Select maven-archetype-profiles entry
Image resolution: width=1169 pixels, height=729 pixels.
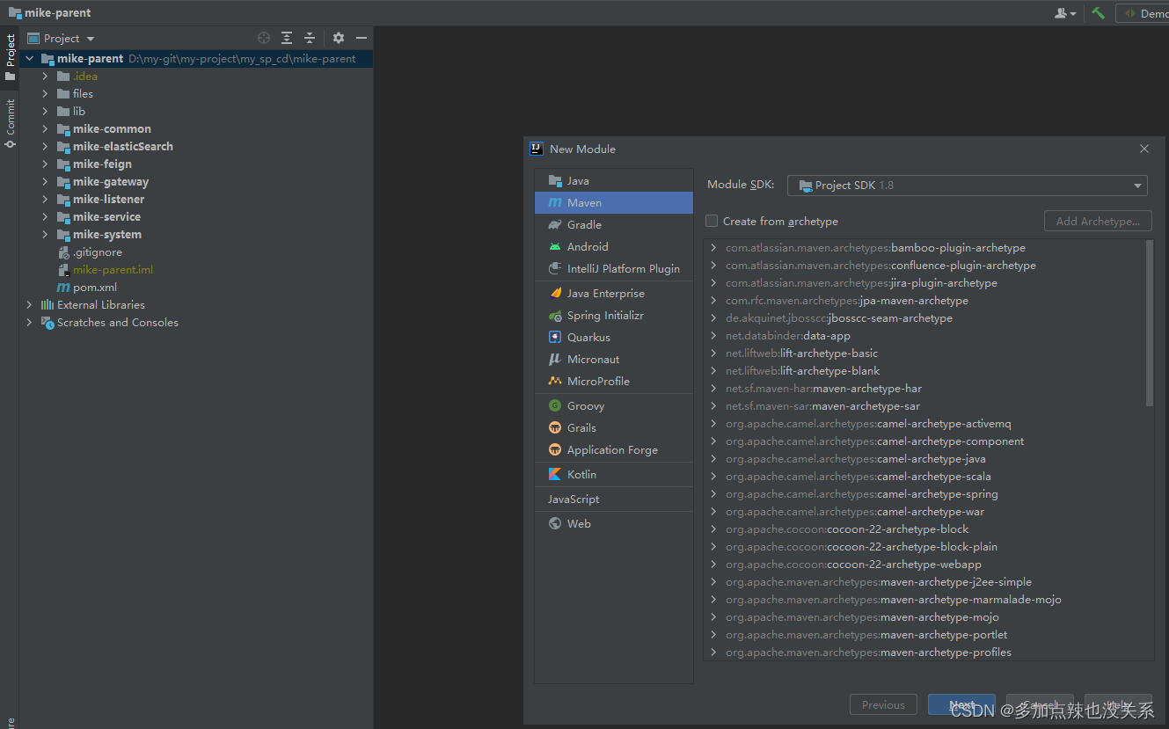click(868, 652)
